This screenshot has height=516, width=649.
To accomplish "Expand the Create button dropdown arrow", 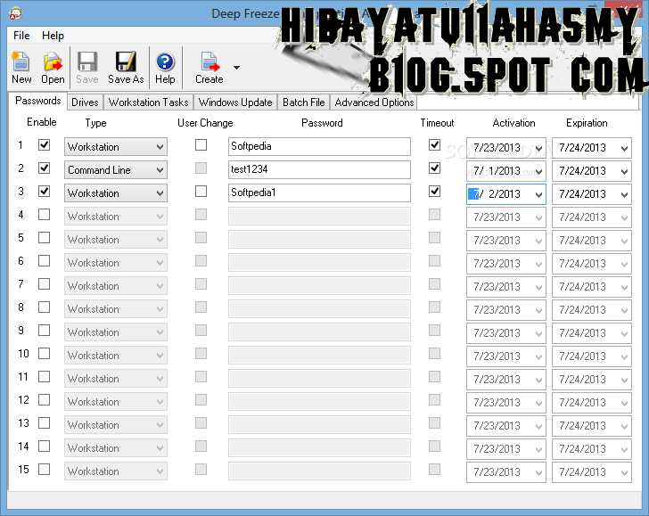I will pyautogui.click(x=236, y=68).
